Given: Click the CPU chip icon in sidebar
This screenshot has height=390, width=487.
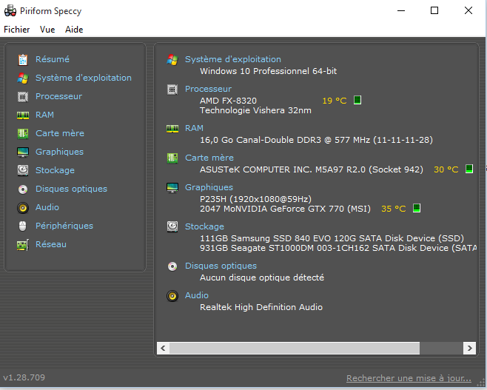Looking at the screenshot, I should click(23, 96).
